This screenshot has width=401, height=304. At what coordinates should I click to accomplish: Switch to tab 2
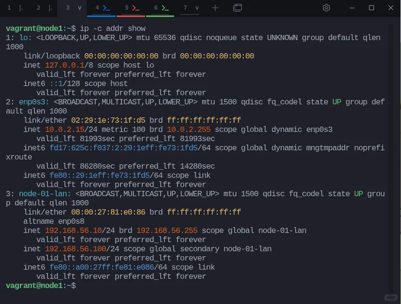pyautogui.click(x=38, y=8)
